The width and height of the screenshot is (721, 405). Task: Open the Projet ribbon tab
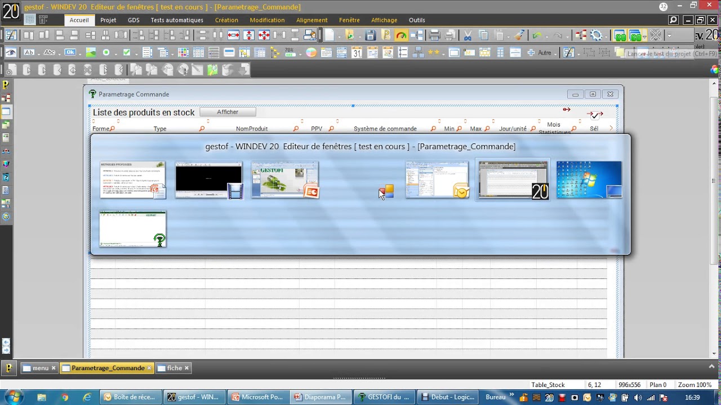click(108, 20)
